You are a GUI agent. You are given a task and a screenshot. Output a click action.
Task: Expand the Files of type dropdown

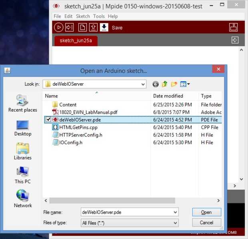click(x=175, y=223)
